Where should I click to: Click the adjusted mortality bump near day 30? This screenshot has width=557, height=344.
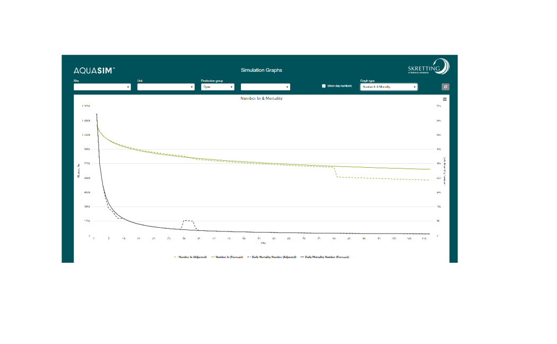click(x=188, y=220)
